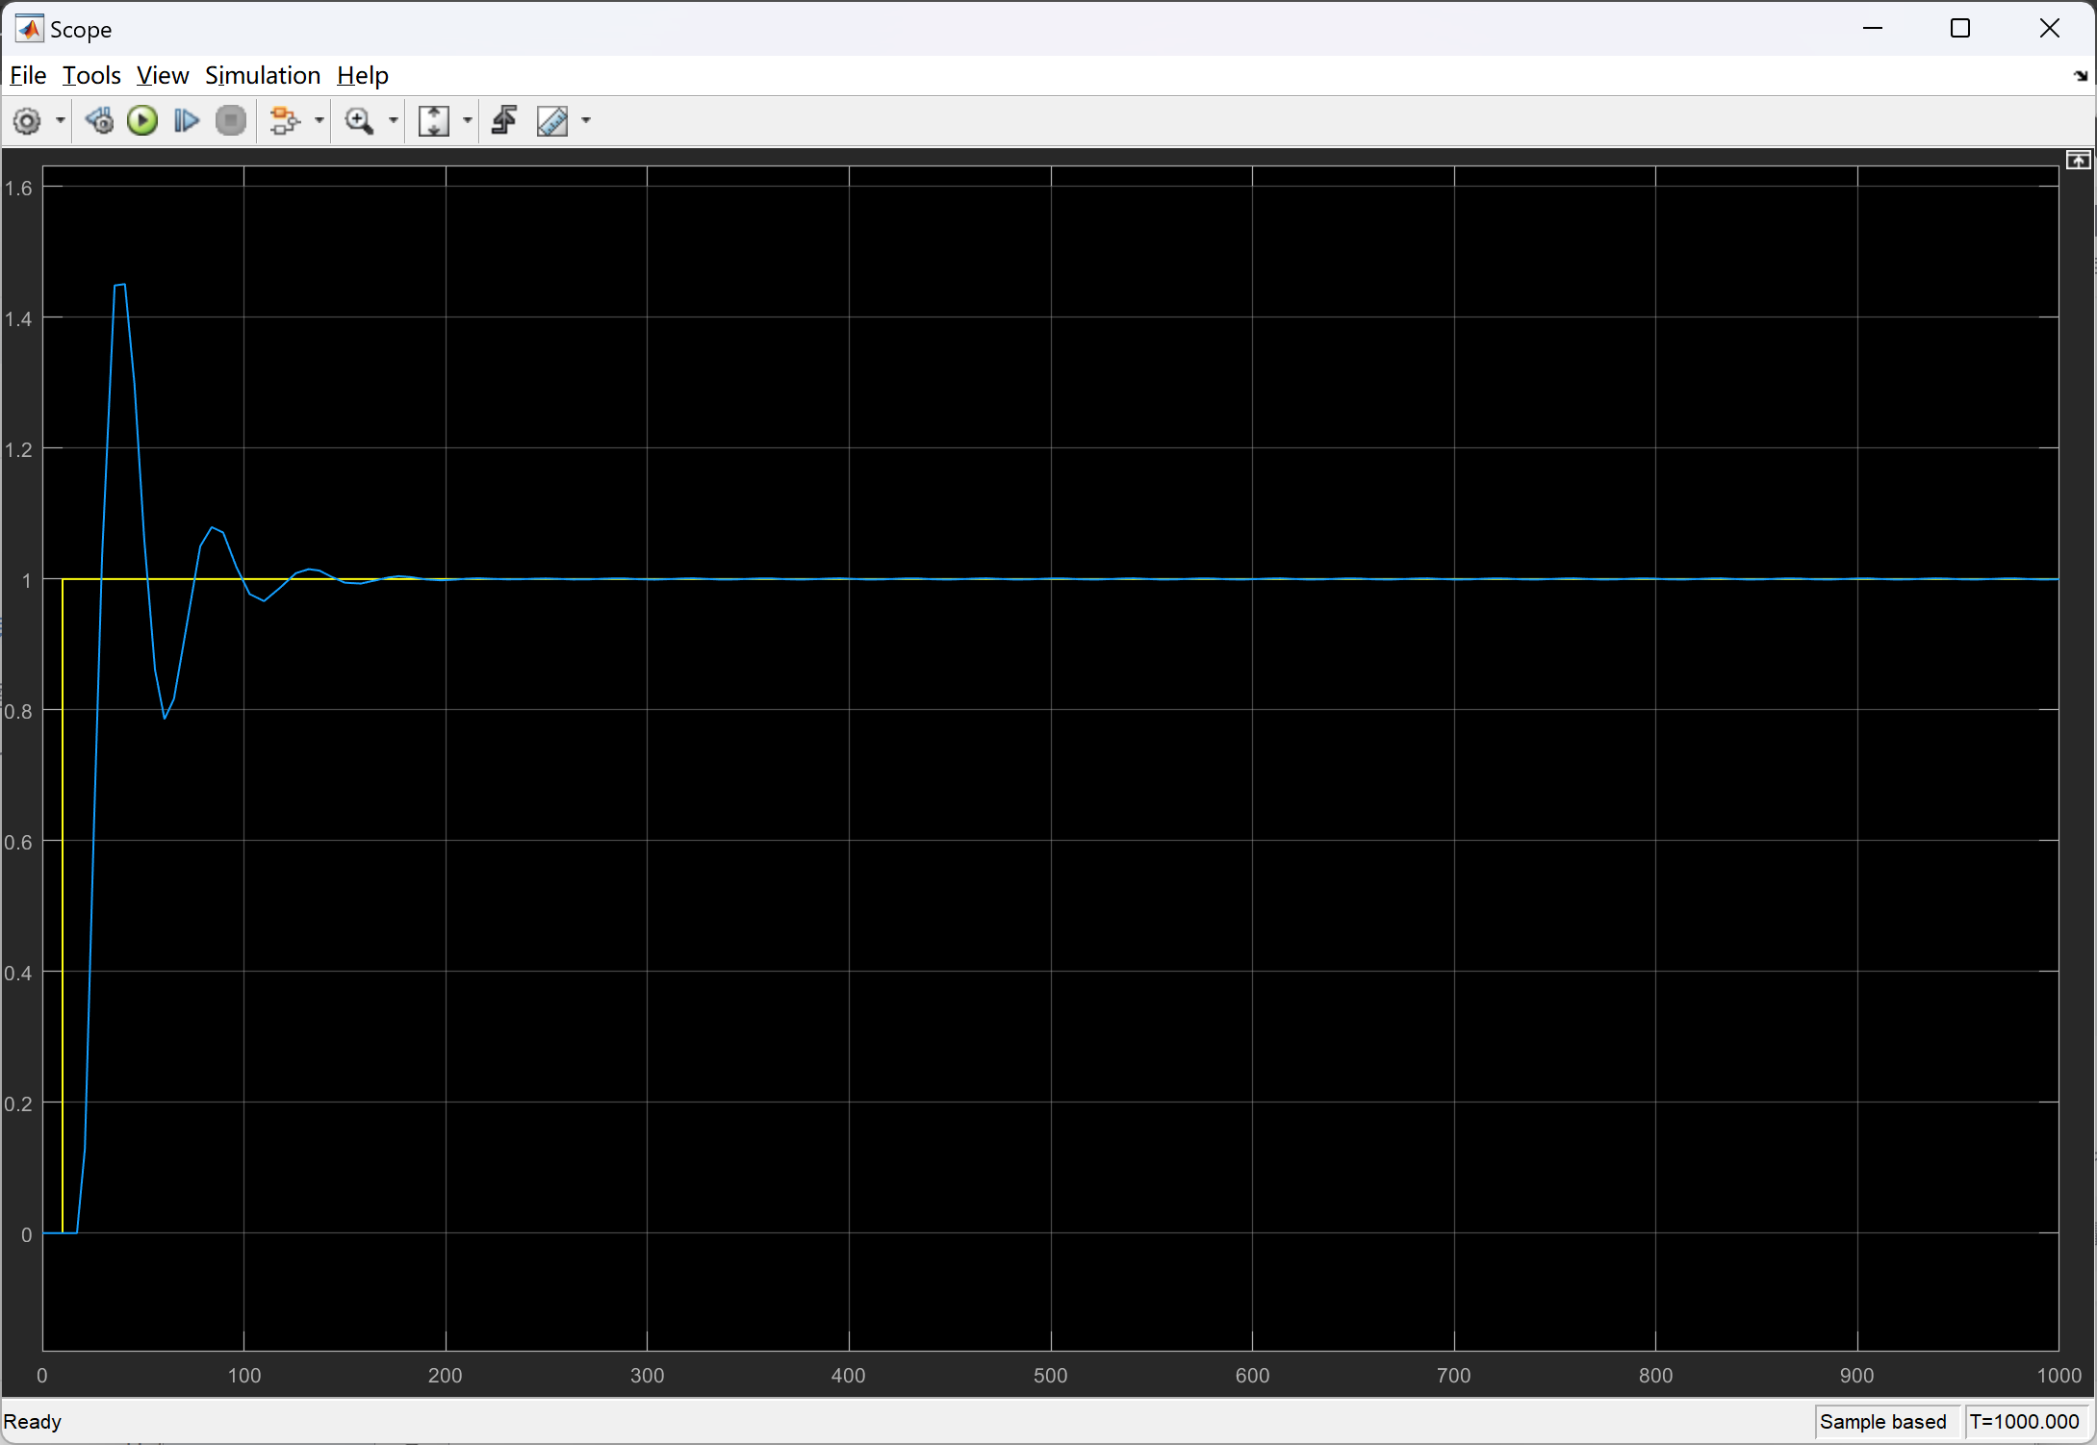
Task: Expand the axis scaling dropdown arrow
Action: (x=468, y=121)
